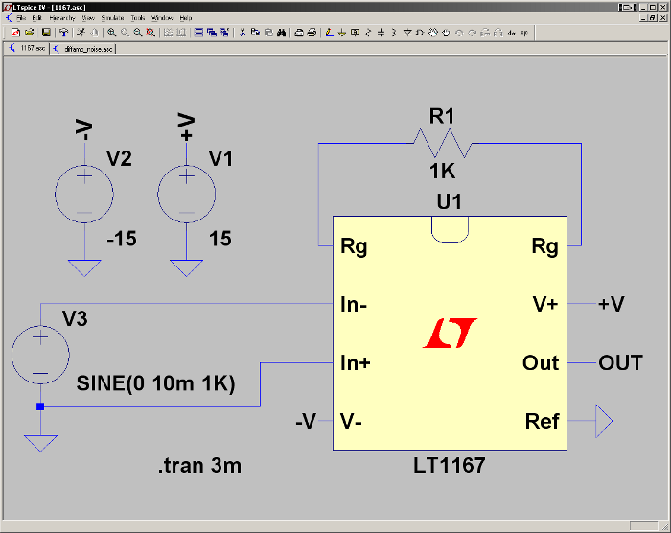The height and width of the screenshot is (533, 671).
Task: Open the Component gate icon
Action: coord(420,33)
